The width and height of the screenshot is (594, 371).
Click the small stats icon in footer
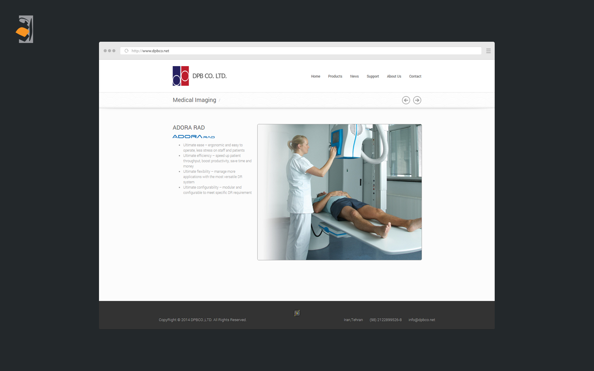point(297,313)
